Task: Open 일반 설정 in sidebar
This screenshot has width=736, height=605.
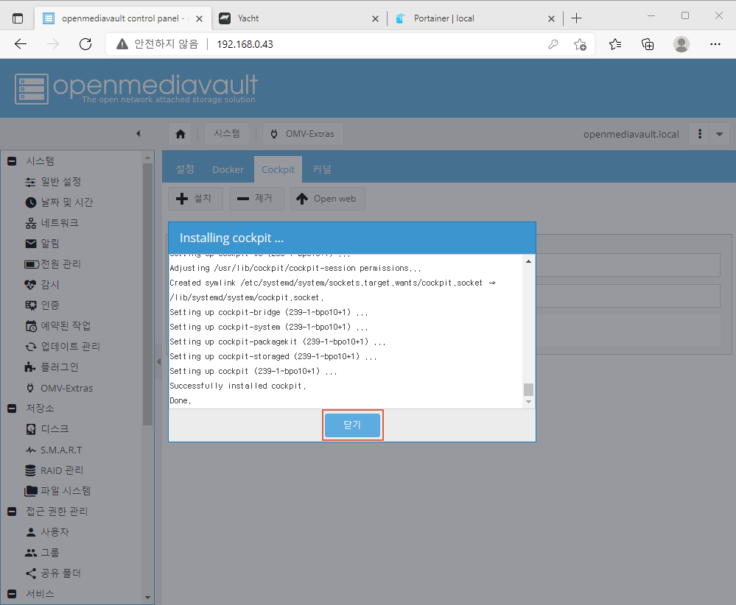Action: pos(61,182)
